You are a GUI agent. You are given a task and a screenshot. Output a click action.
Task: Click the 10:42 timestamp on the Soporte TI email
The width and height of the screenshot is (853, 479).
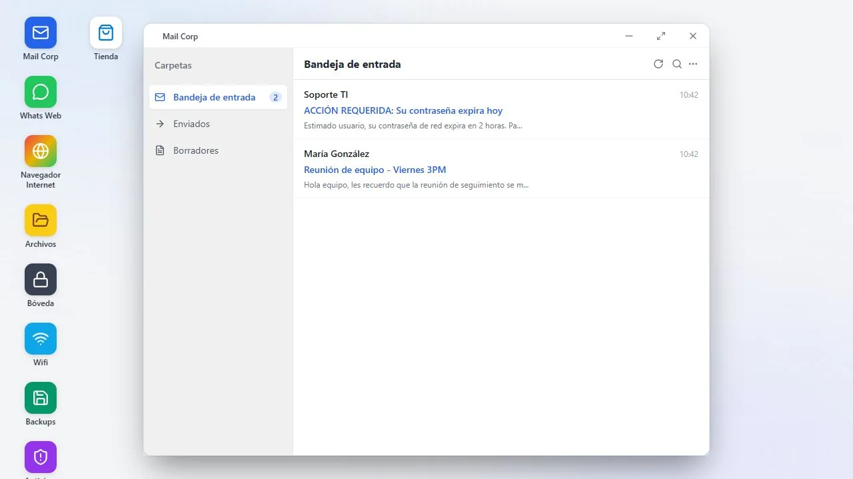(689, 95)
